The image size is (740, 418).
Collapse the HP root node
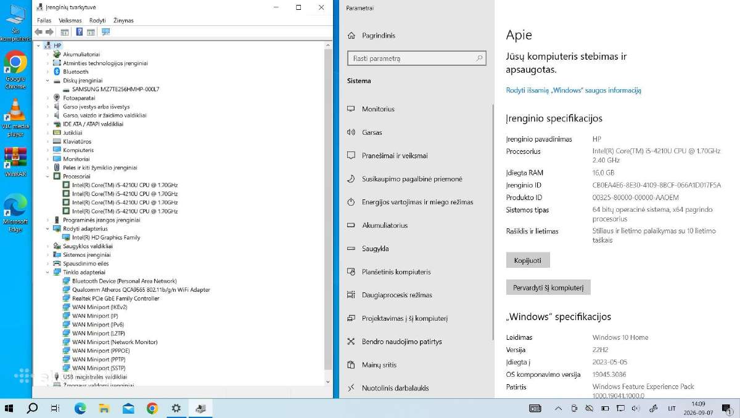pos(39,46)
